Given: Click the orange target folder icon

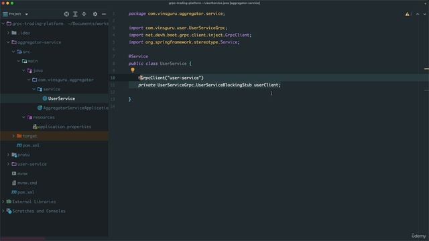Looking at the screenshot, I should 19,136.
